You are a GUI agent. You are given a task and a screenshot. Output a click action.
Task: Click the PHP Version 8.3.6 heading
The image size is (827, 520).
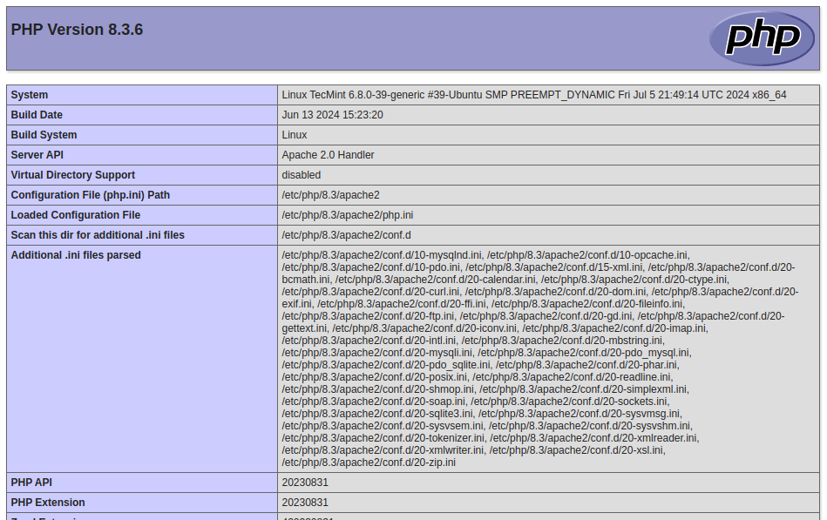pyautogui.click(x=78, y=29)
